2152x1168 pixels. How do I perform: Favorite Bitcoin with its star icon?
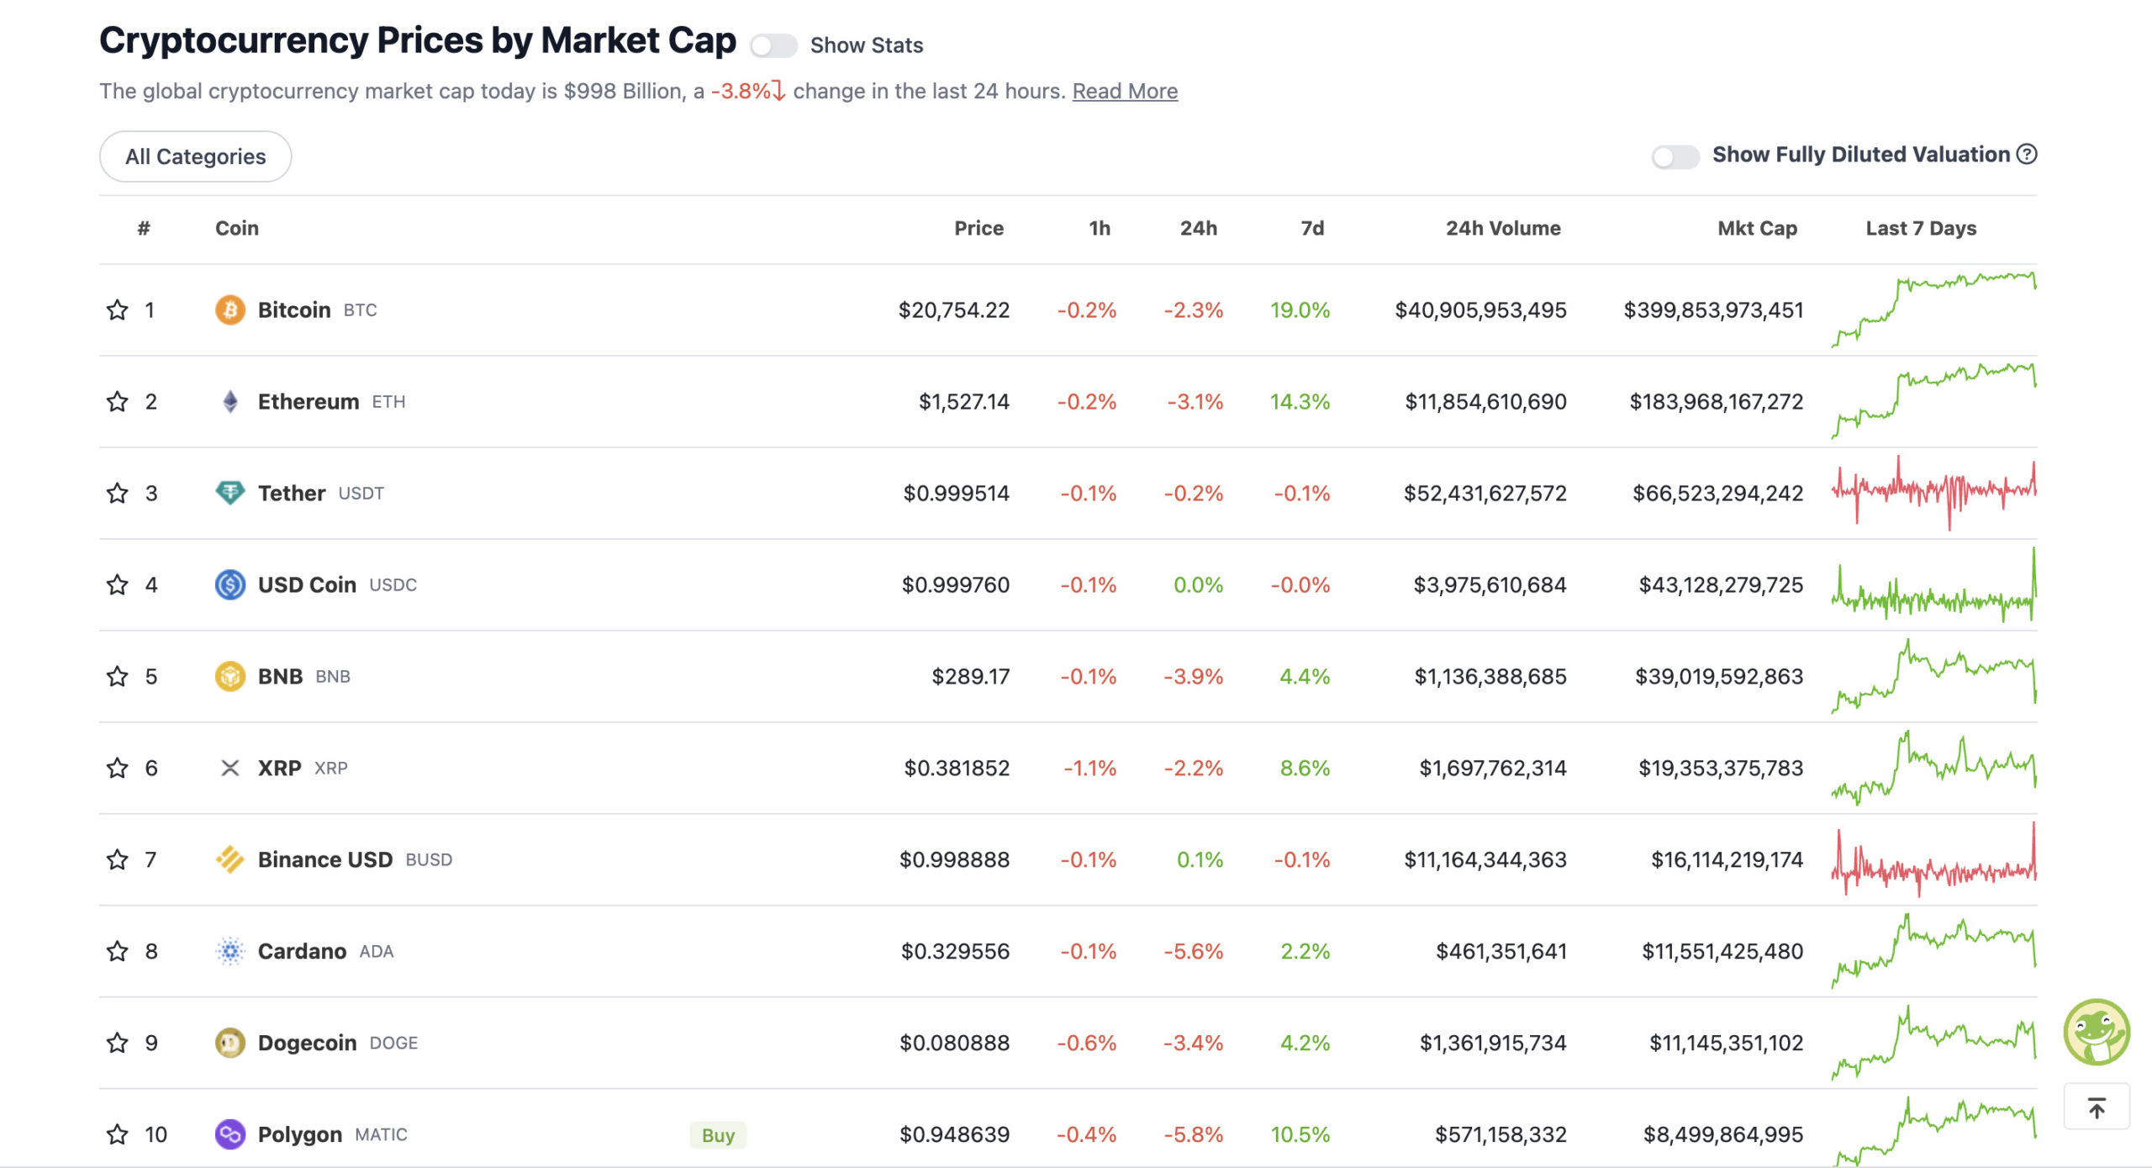117,310
